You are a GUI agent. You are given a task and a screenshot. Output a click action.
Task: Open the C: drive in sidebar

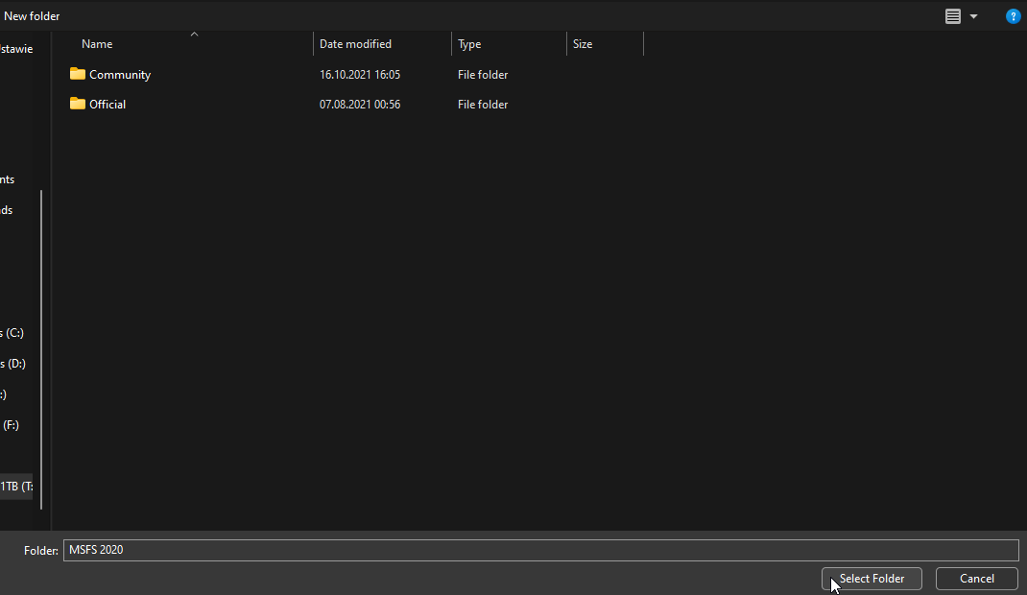pos(13,333)
